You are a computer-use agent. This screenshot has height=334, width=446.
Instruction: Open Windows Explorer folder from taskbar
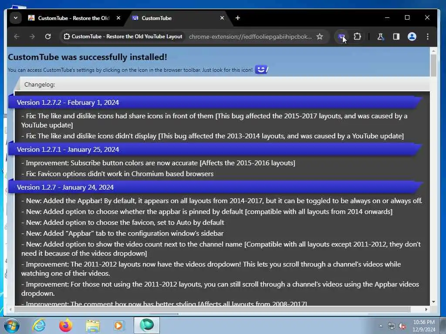click(x=93, y=325)
